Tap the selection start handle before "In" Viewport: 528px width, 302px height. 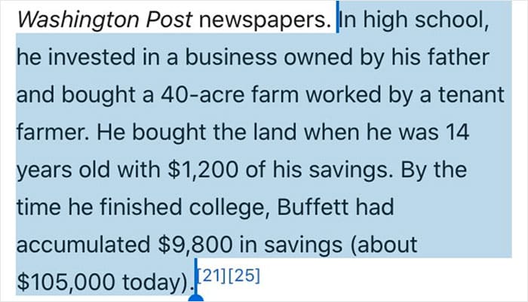point(337,17)
